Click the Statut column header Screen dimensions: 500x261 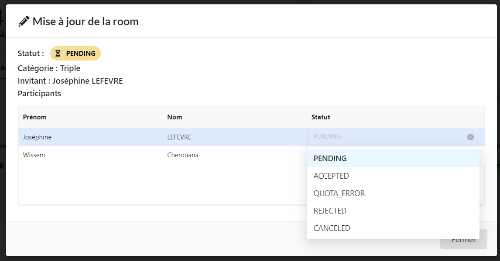click(x=321, y=117)
